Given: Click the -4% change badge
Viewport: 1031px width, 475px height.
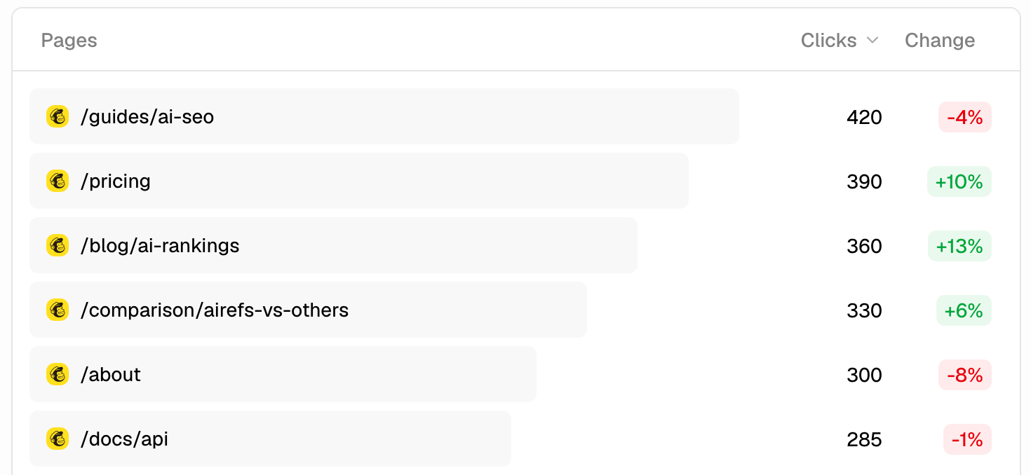Looking at the screenshot, I should pos(965,117).
